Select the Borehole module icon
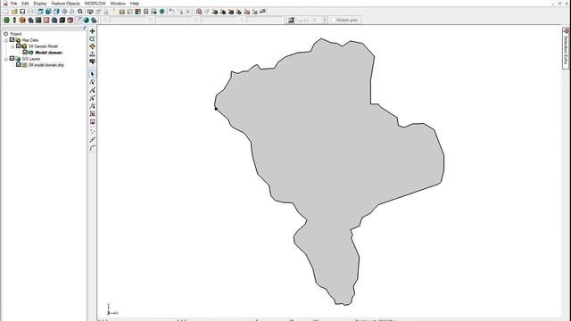This screenshot has width=571, height=321. [14, 20]
